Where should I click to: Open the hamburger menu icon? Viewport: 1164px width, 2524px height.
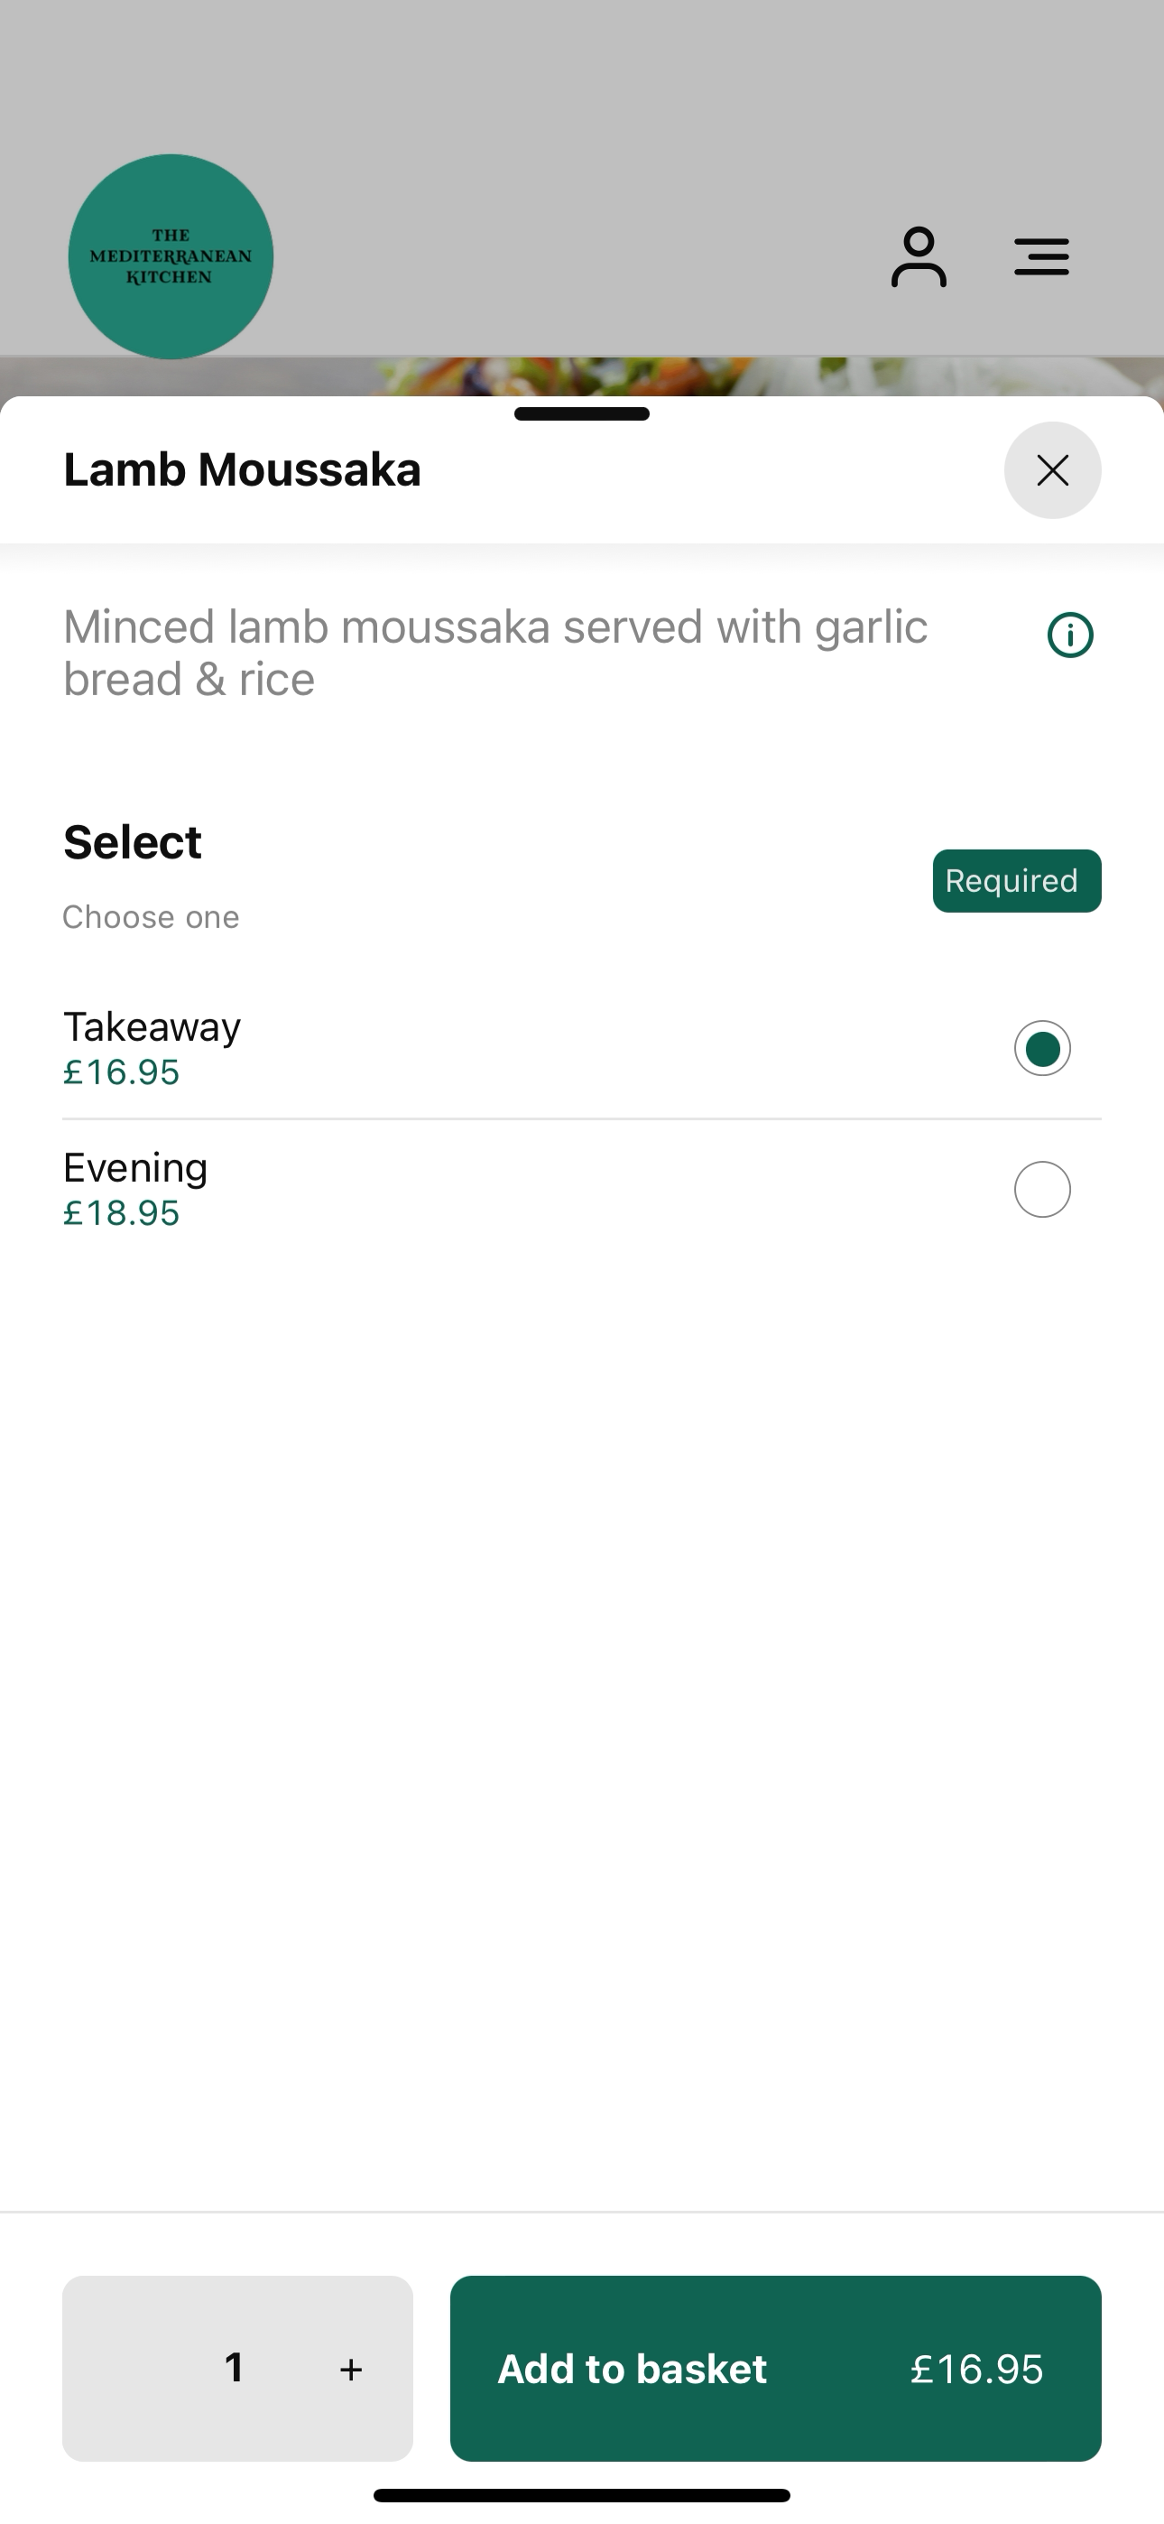click(1040, 256)
